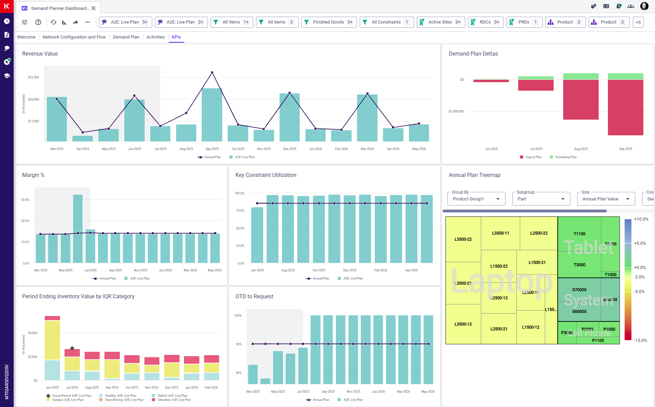Refresh the dashboard data

point(54,22)
